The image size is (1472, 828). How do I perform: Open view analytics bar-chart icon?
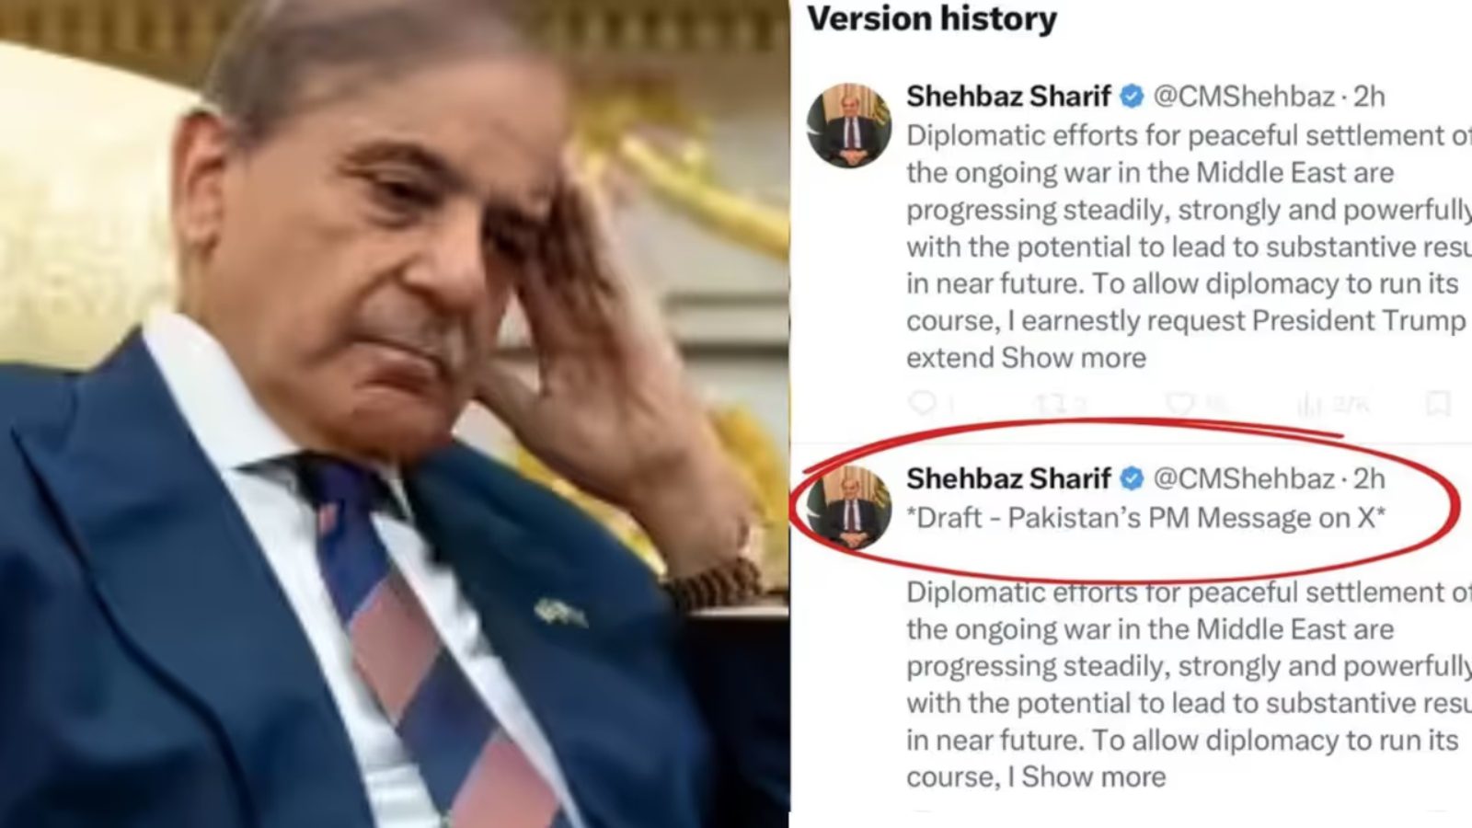coord(1308,403)
